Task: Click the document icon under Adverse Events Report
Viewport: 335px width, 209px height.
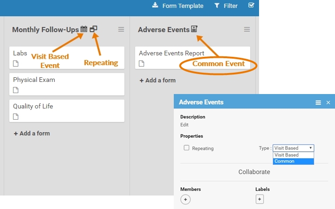Action: point(142,63)
